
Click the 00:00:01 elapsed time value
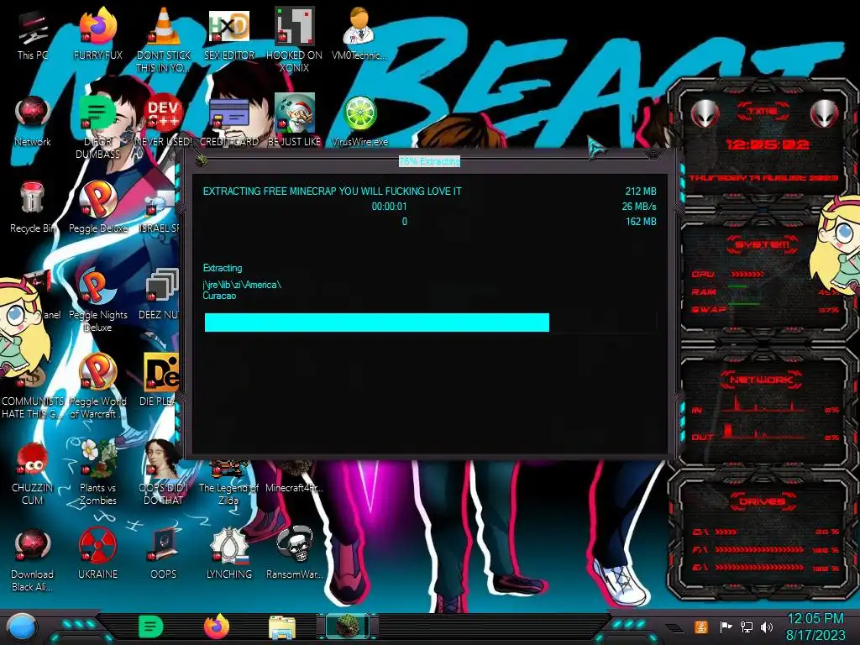[x=390, y=207]
